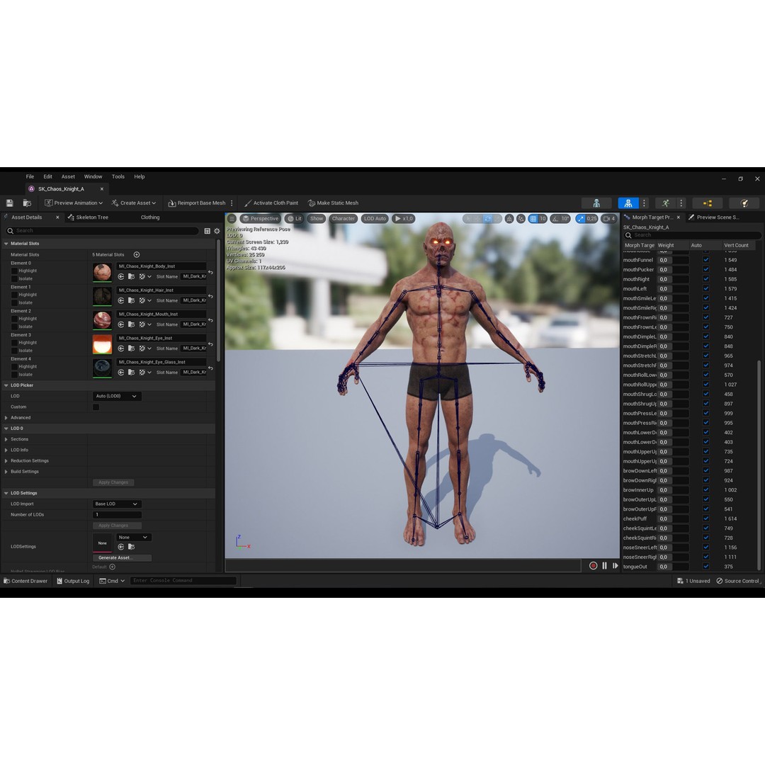The width and height of the screenshot is (765, 765).
Task: Enable Highlight checkbox for Element 2
Action: 14,319
